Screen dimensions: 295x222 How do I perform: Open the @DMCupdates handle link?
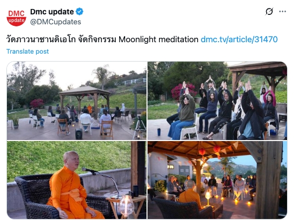[x=56, y=22]
